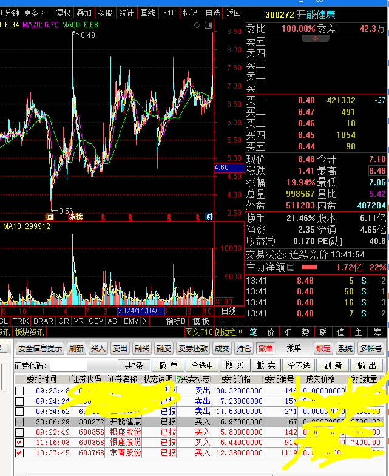The height and width of the screenshot is (476, 389).
Task: Expand the 更多 period menu
Action: point(34,13)
